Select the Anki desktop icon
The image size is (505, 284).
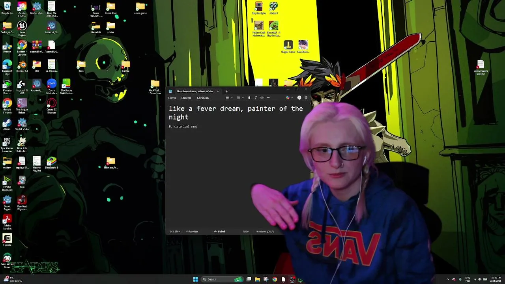22,182
